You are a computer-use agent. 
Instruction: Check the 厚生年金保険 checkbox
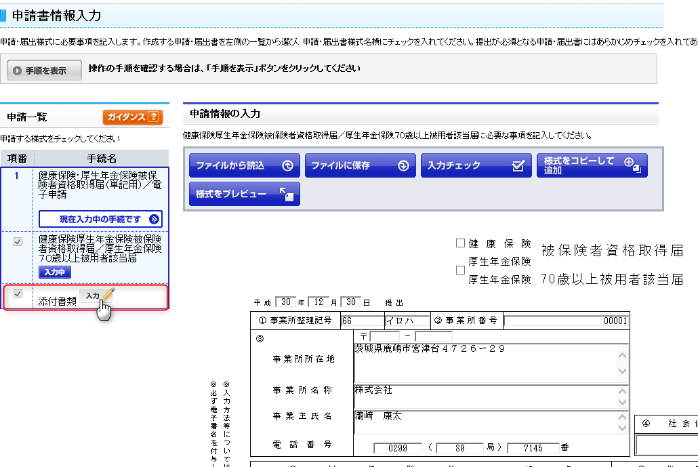[461, 270]
